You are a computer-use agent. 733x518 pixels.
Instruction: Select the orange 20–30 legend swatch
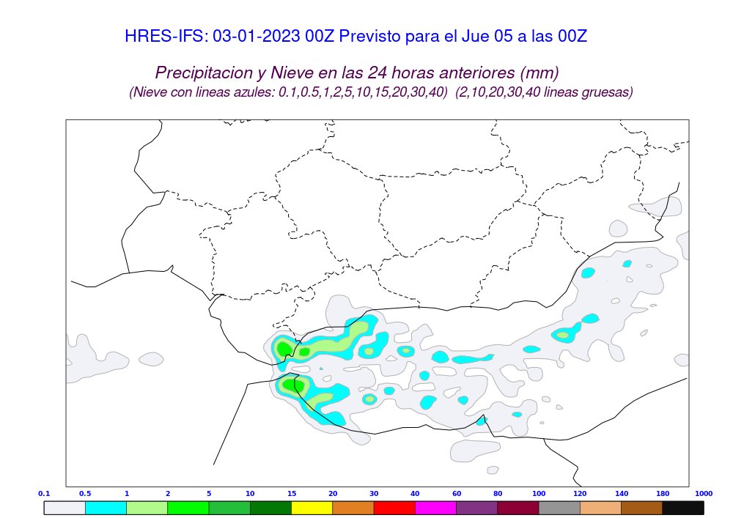pyautogui.click(x=353, y=508)
